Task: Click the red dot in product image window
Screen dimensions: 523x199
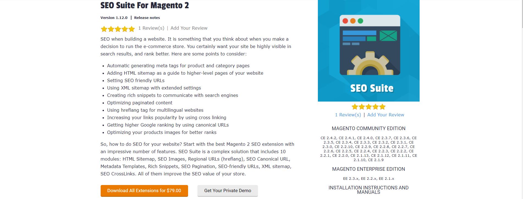Action: pos(345,21)
